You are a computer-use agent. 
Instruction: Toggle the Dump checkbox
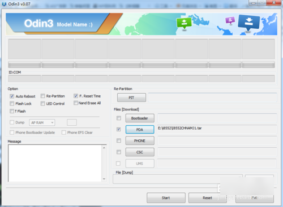12,122
